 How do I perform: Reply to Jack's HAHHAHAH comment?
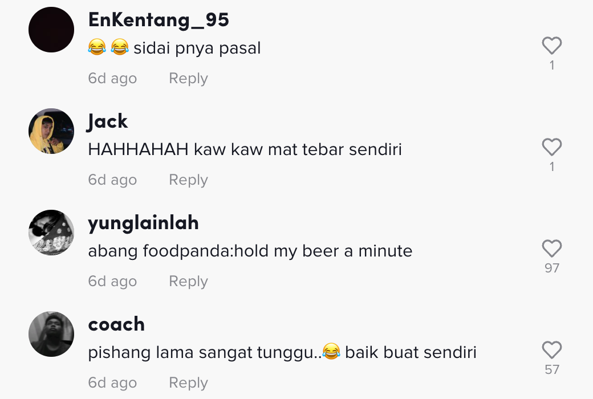188,180
